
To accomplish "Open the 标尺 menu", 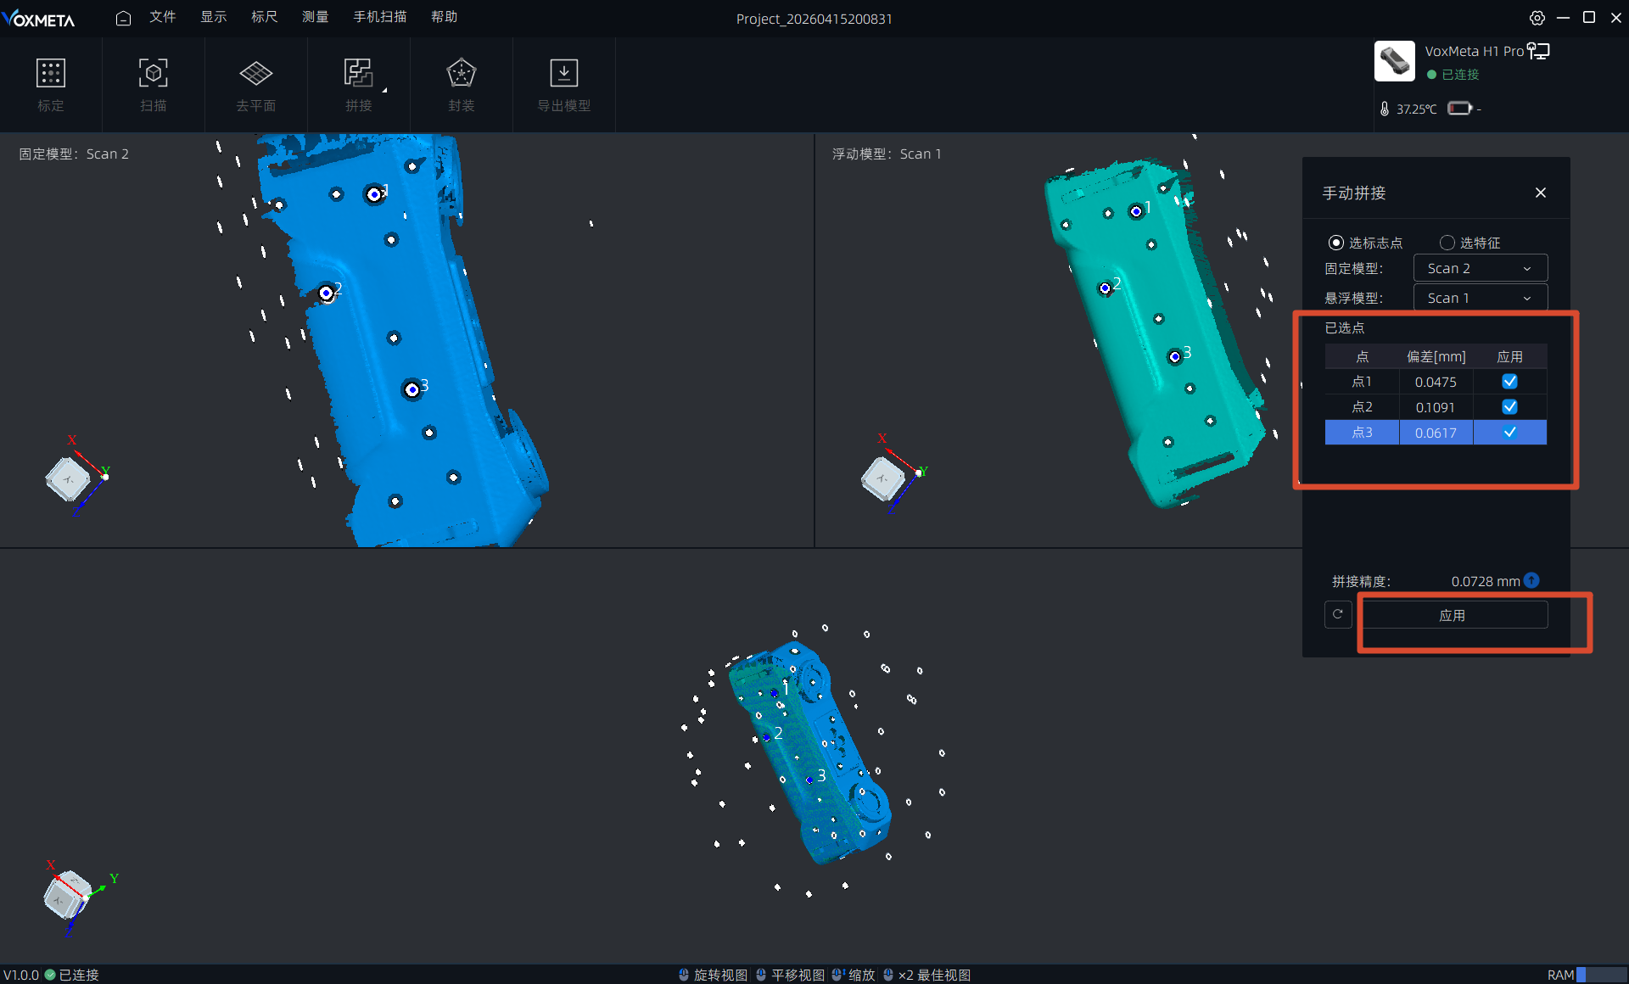I will click(x=265, y=17).
